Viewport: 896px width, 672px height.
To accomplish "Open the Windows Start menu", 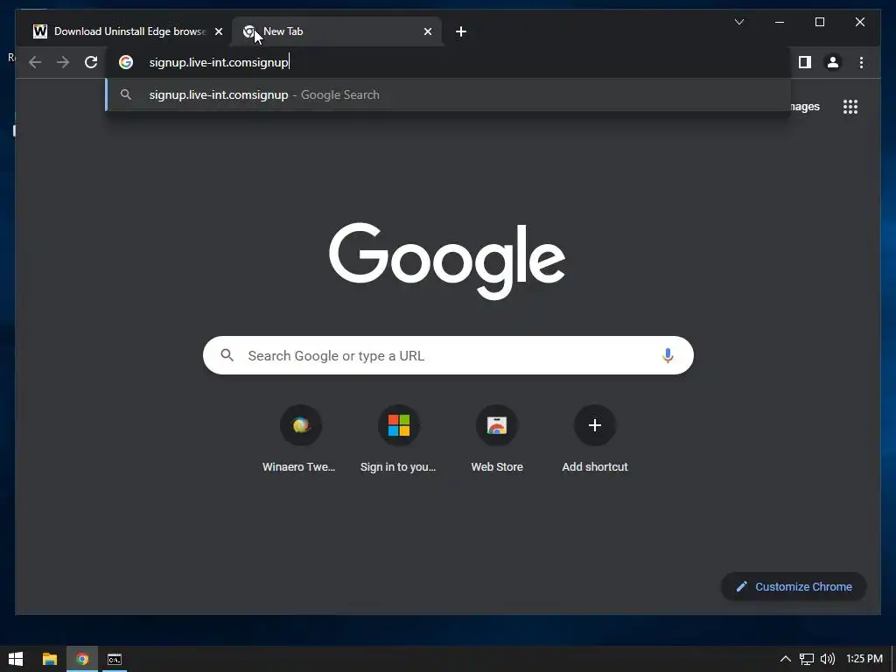I will click(16, 659).
